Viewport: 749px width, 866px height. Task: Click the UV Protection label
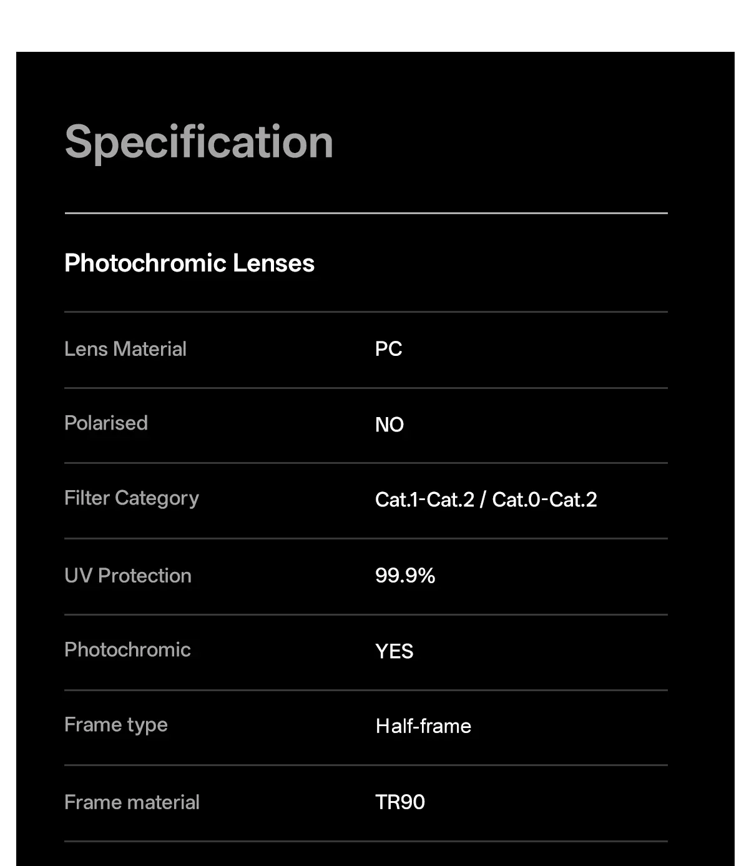pyautogui.click(x=128, y=576)
